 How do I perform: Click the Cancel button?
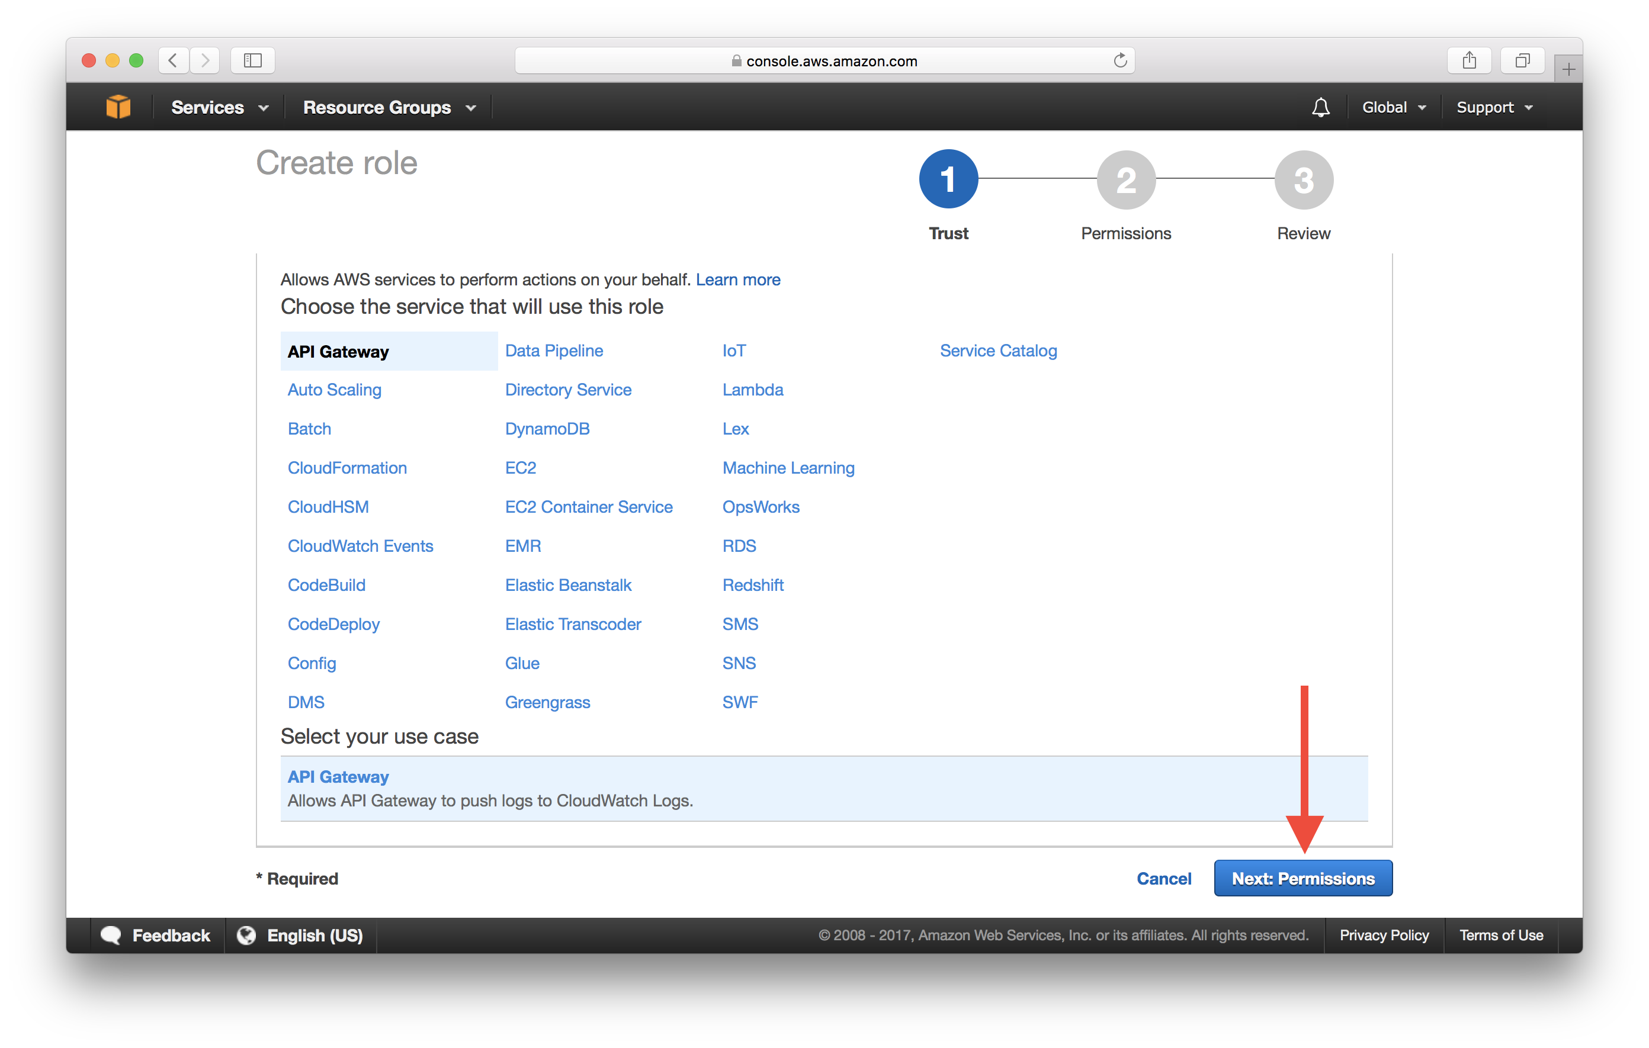point(1162,877)
